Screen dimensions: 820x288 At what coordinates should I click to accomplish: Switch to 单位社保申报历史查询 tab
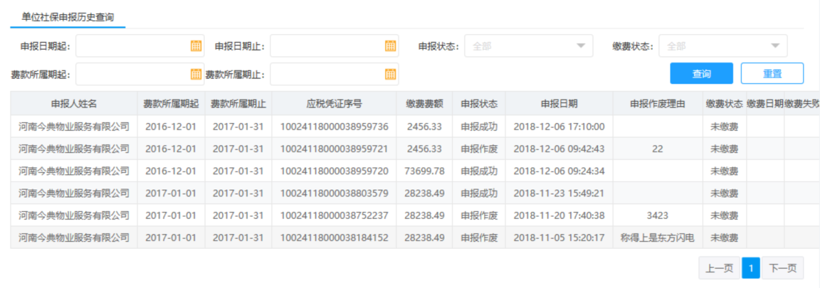point(68,17)
